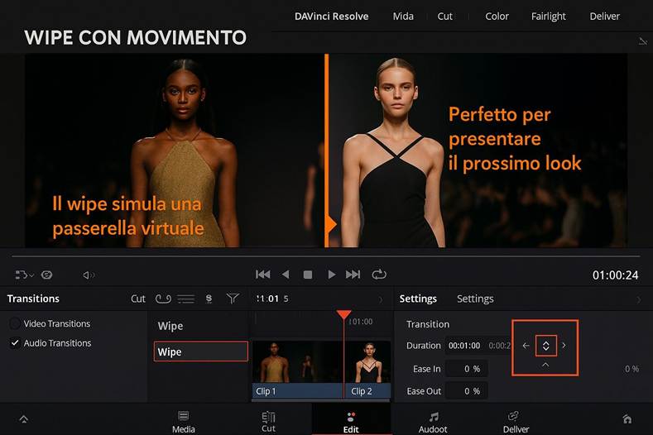
Task: Open the Color tab in top menu
Action: click(x=497, y=16)
